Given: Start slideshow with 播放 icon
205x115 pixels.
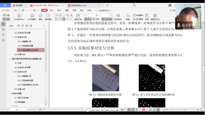Looking at the screenshot, I should 41,16.
